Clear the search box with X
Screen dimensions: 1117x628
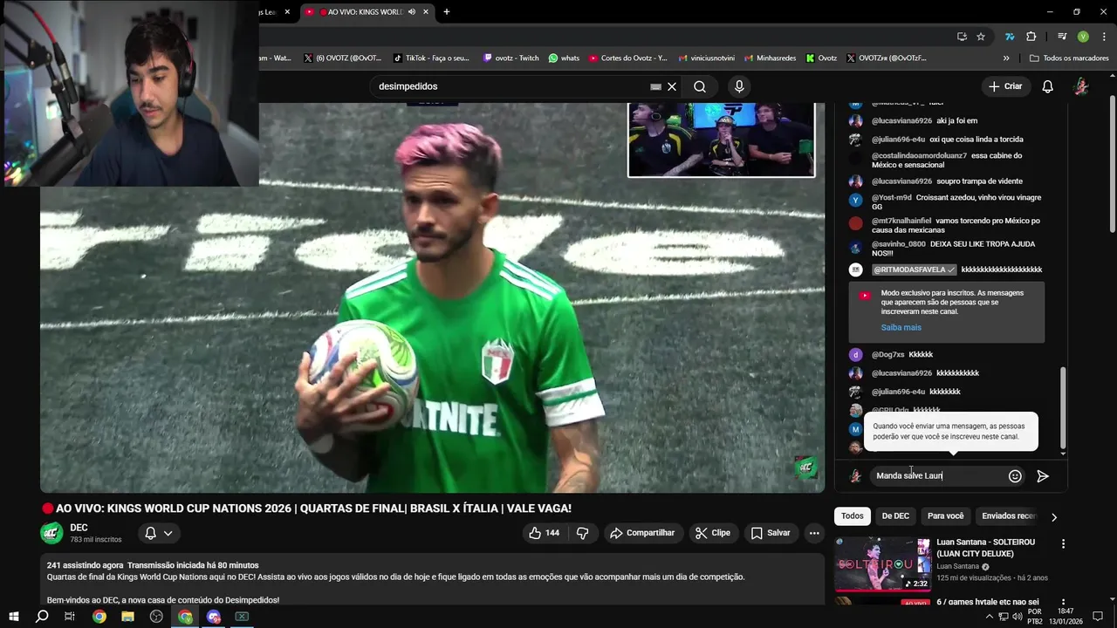click(672, 86)
